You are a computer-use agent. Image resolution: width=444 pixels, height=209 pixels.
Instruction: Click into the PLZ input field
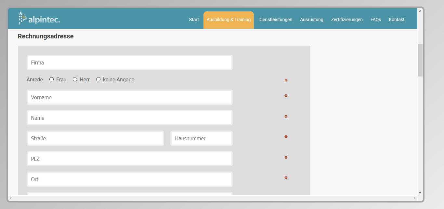point(130,159)
